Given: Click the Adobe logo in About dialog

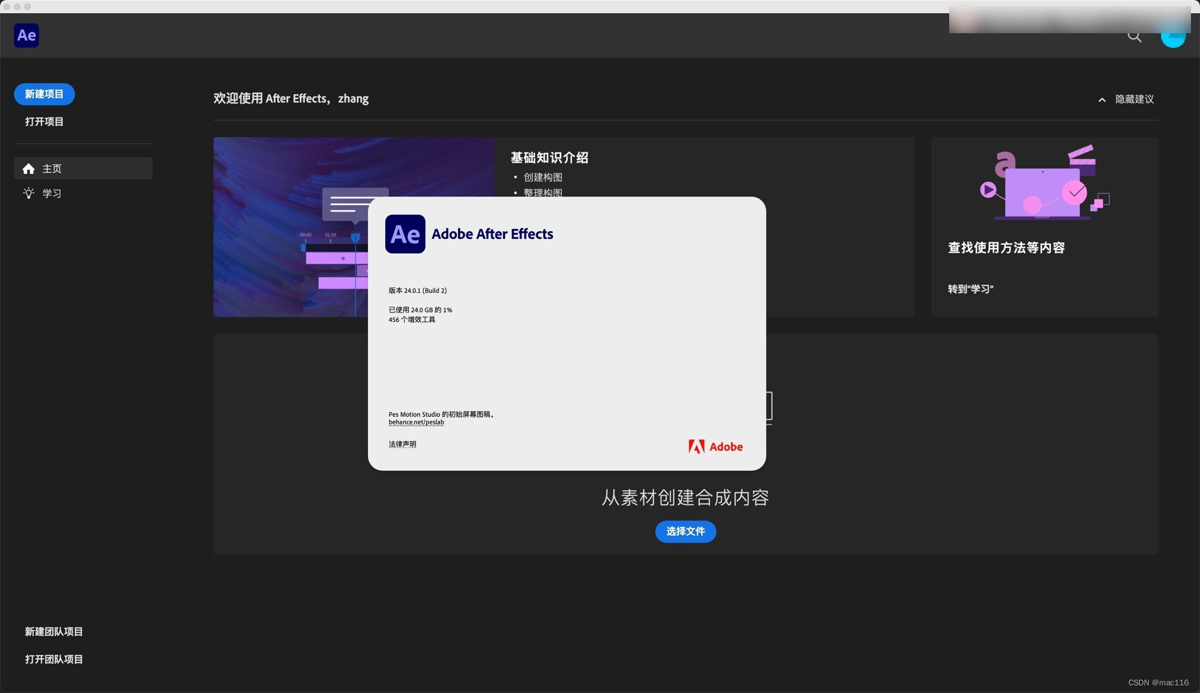Looking at the screenshot, I should click(716, 447).
